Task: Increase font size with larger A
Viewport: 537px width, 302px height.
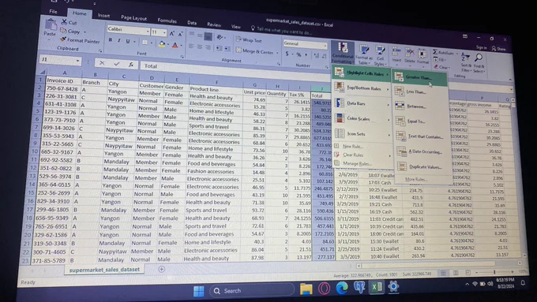Action: pyautogui.click(x=172, y=33)
